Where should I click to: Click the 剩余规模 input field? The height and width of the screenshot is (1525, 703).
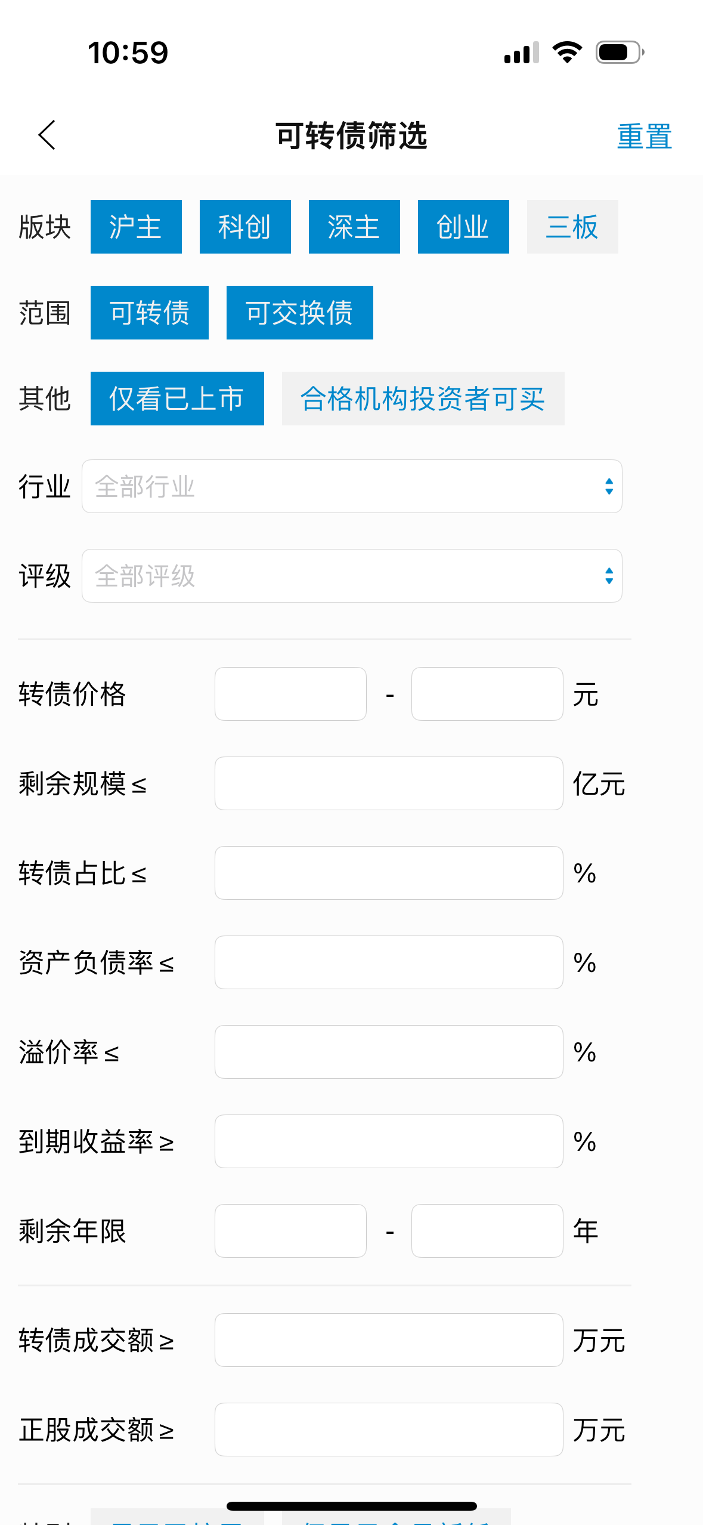click(x=389, y=783)
